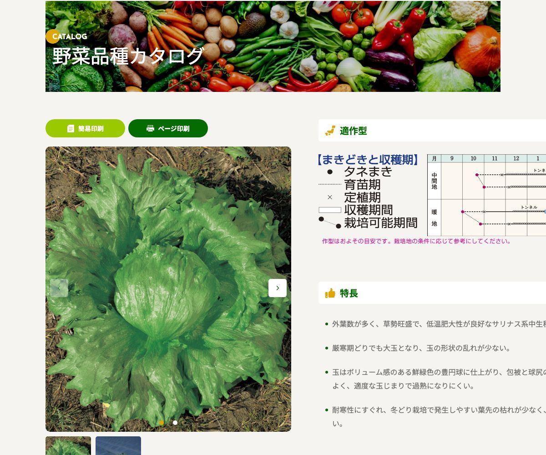Select the white second carousel dot
Screen dimensions: 546x455
[x=175, y=423]
